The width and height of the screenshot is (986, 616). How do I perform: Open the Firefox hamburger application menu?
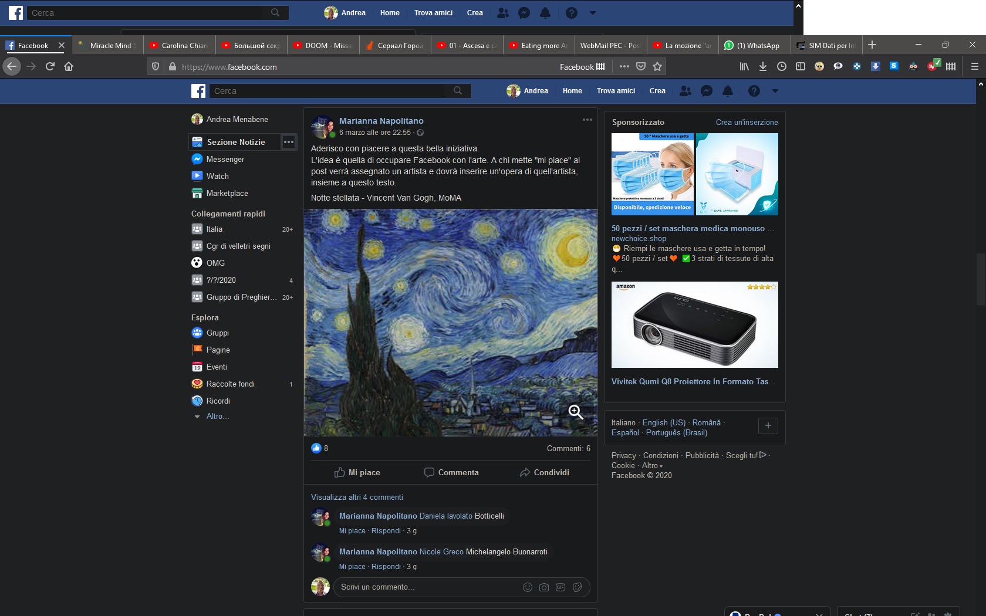[x=975, y=66]
